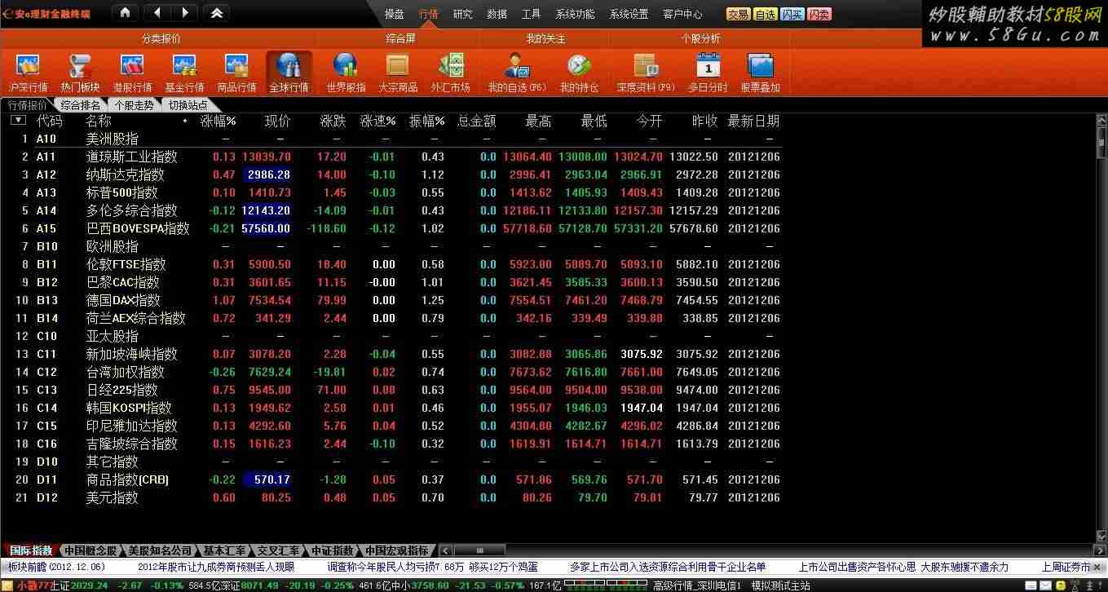
Task: Open 股票叠加 stock overlay icon
Action: 760,73
